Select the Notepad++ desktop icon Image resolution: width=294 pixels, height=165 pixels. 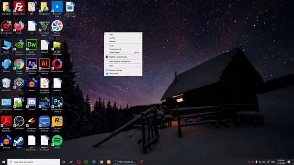click(x=19, y=104)
